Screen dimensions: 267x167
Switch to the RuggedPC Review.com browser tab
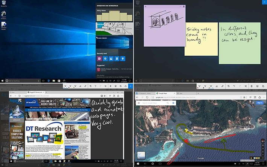36,92
